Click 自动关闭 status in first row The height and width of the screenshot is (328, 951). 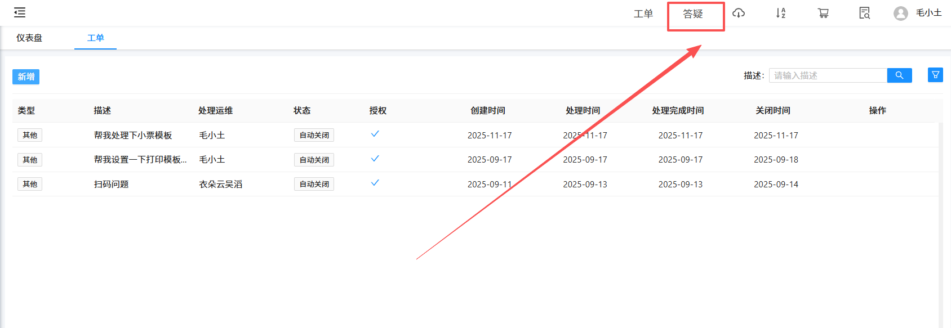click(314, 135)
